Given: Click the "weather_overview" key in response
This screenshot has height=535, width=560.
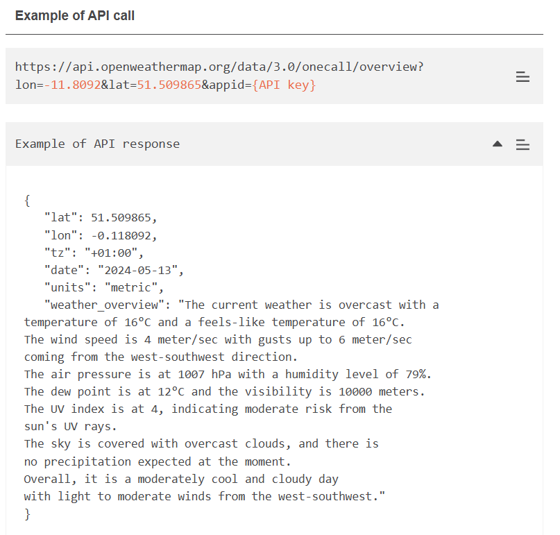Looking at the screenshot, I should coord(108,305).
